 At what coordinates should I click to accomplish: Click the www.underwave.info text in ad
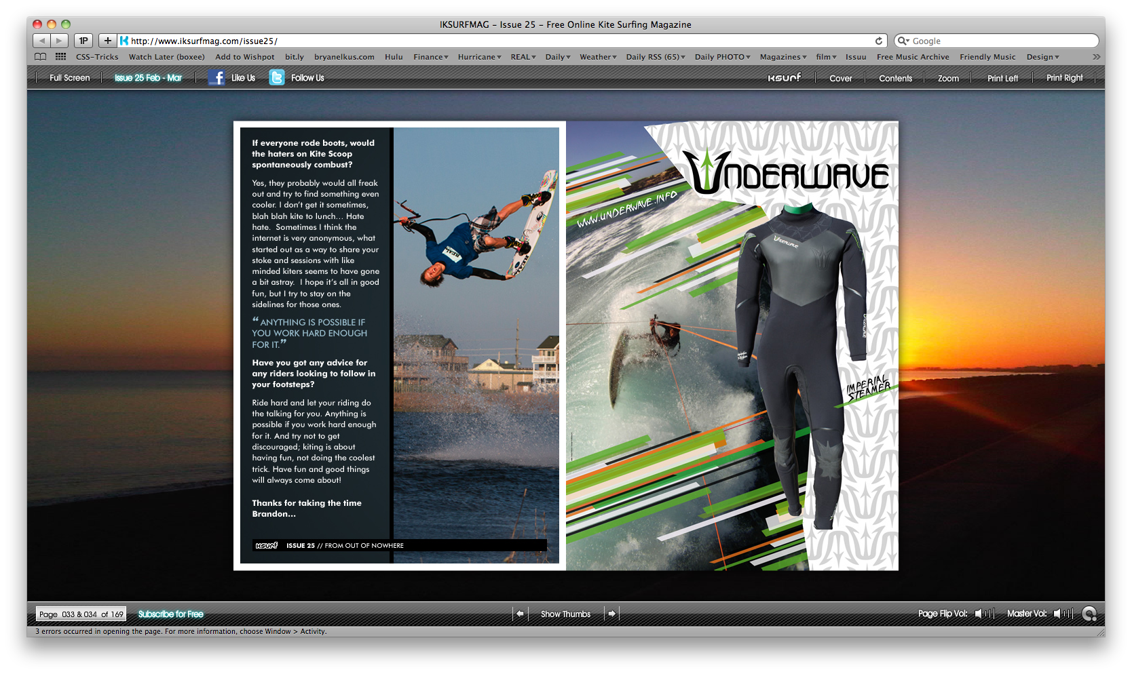[627, 209]
